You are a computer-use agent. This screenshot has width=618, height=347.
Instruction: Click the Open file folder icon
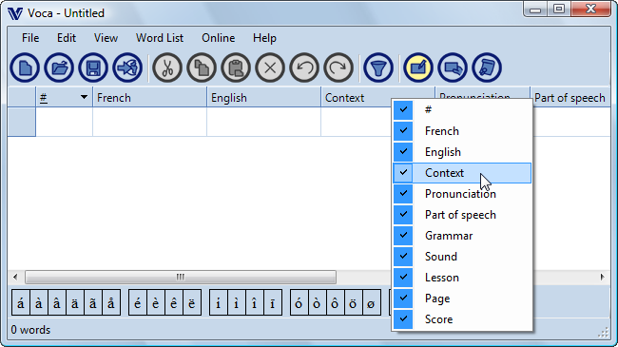(x=59, y=67)
